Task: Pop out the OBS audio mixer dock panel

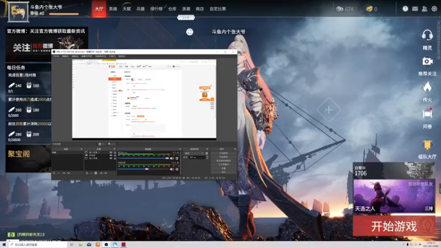Action: pos(180,149)
